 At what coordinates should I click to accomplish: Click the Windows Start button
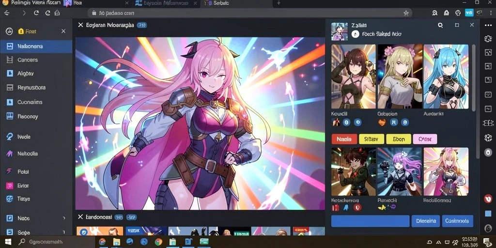pyautogui.click(x=8, y=242)
